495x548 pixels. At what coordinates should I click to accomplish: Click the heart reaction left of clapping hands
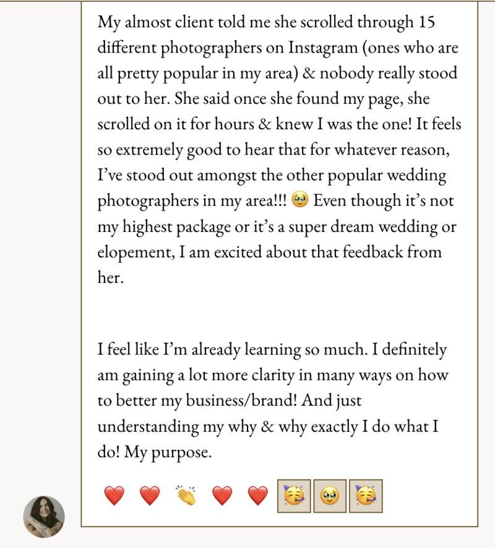150,495
